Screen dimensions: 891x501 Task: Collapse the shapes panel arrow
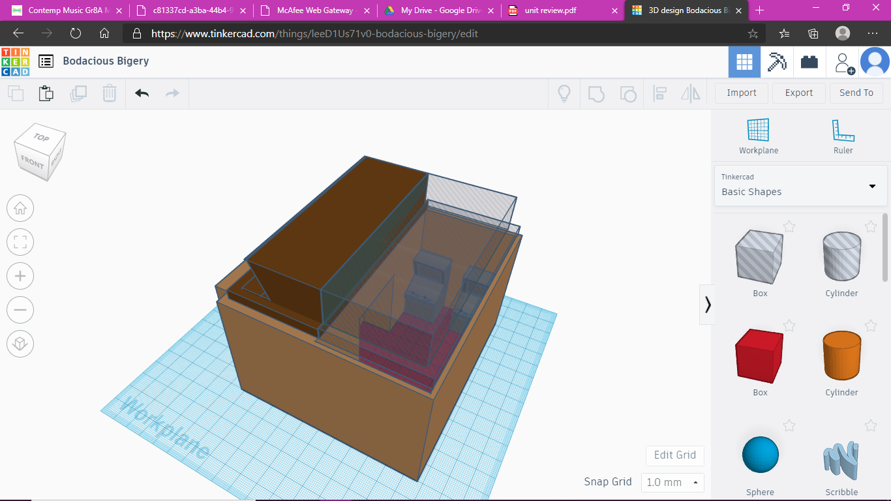click(x=707, y=305)
